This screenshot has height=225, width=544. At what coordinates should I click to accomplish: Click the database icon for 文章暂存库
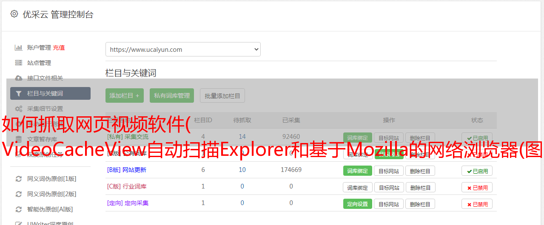[x=18, y=139]
